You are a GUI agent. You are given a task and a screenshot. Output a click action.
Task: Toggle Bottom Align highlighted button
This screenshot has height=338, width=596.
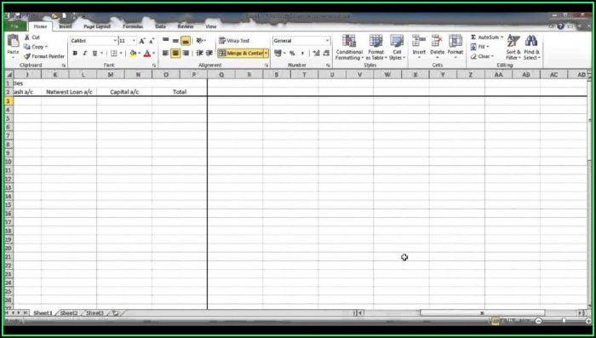point(186,41)
